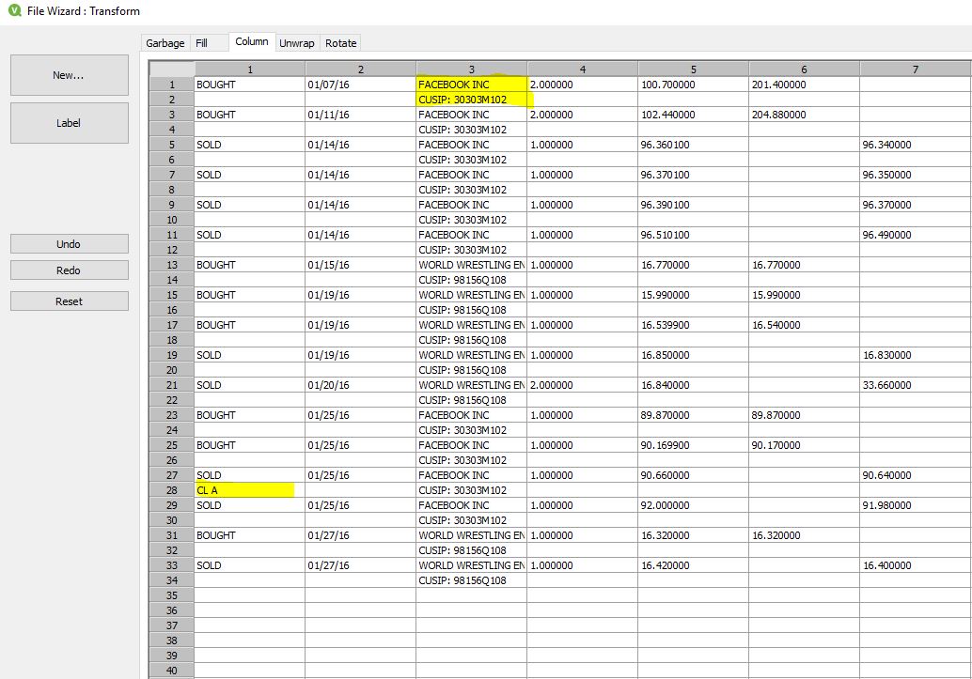The image size is (972, 679).
Task: Click the Redo button
Action: click(69, 270)
